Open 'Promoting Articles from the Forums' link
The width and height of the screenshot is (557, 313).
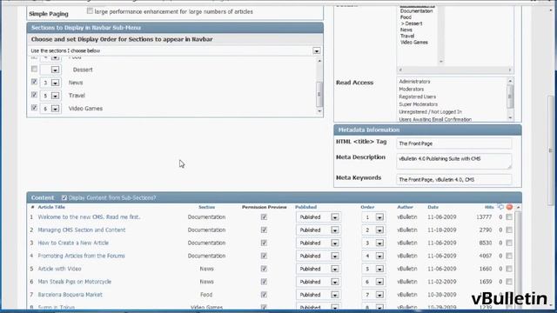(81, 256)
